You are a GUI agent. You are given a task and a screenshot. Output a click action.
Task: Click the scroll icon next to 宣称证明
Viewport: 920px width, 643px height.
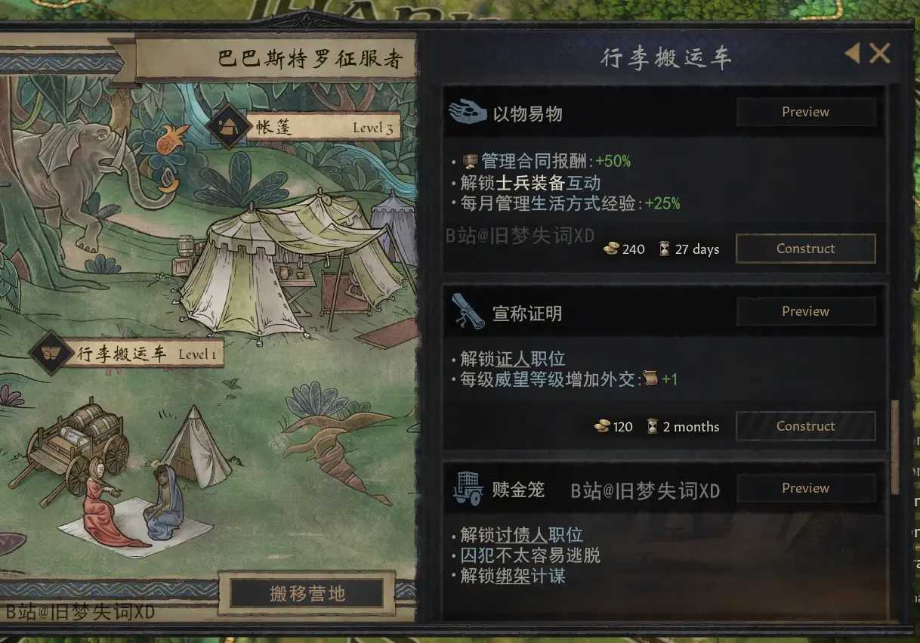click(x=468, y=311)
